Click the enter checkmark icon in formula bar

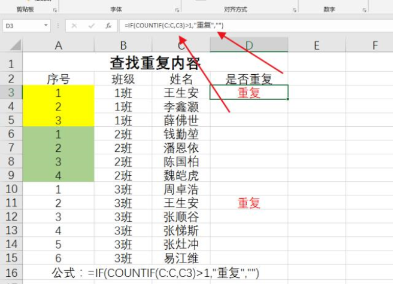pos(92,26)
